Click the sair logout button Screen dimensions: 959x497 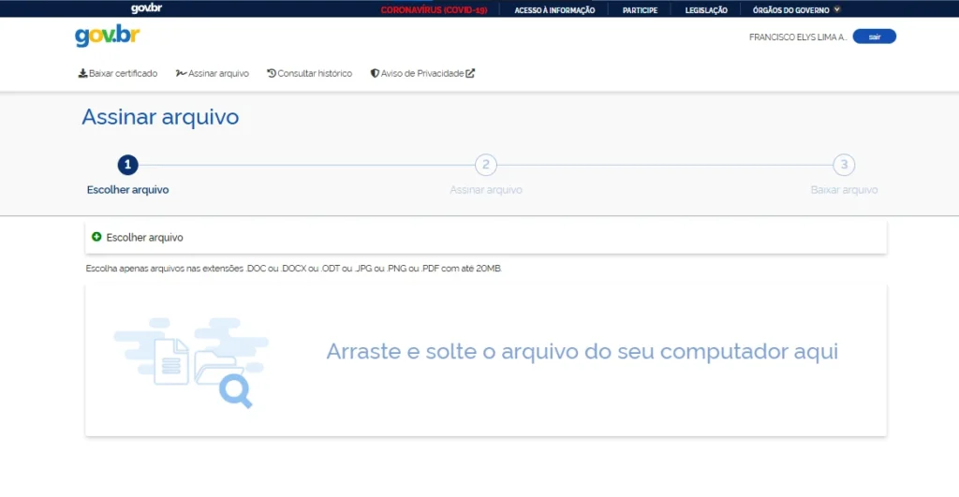point(875,37)
